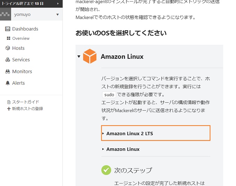Expand the plain Amazon Linux version item
Viewport: 236px width, 186px height.
coord(121,149)
